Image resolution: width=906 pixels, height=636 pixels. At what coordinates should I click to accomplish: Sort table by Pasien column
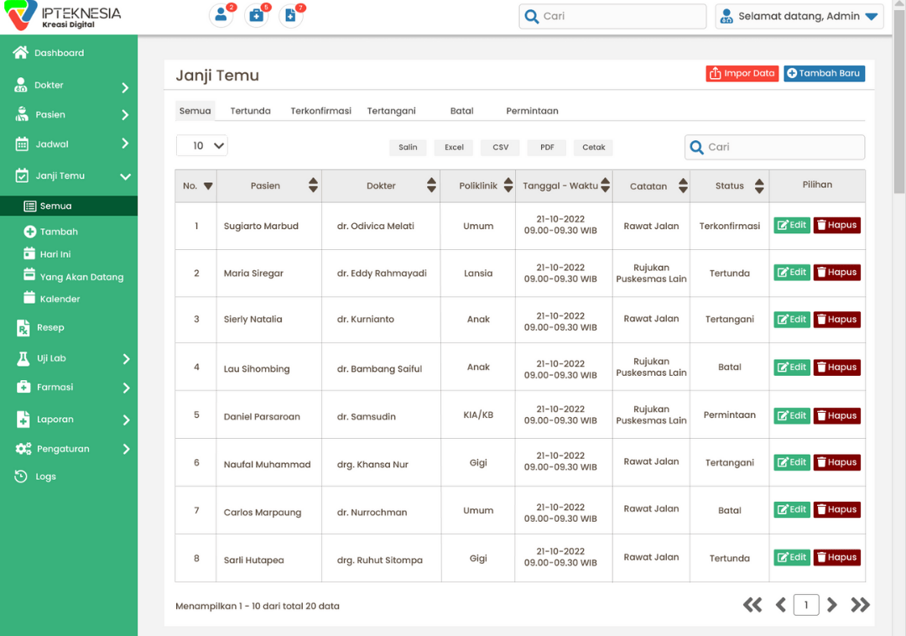pyautogui.click(x=313, y=185)
